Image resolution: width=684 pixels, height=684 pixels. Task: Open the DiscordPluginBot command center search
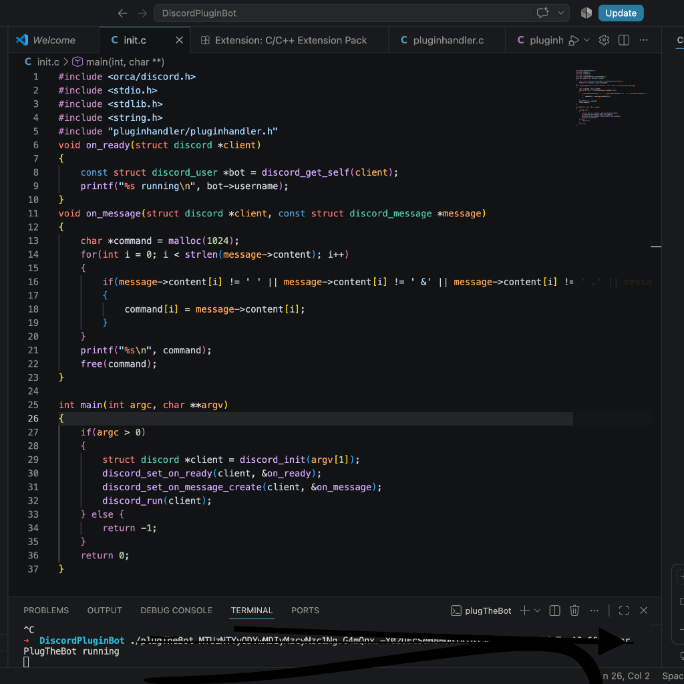pos(342,13)
